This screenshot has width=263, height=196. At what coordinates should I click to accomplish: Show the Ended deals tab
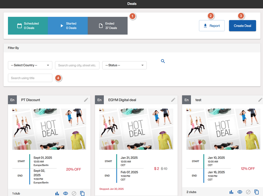point(108,26)
